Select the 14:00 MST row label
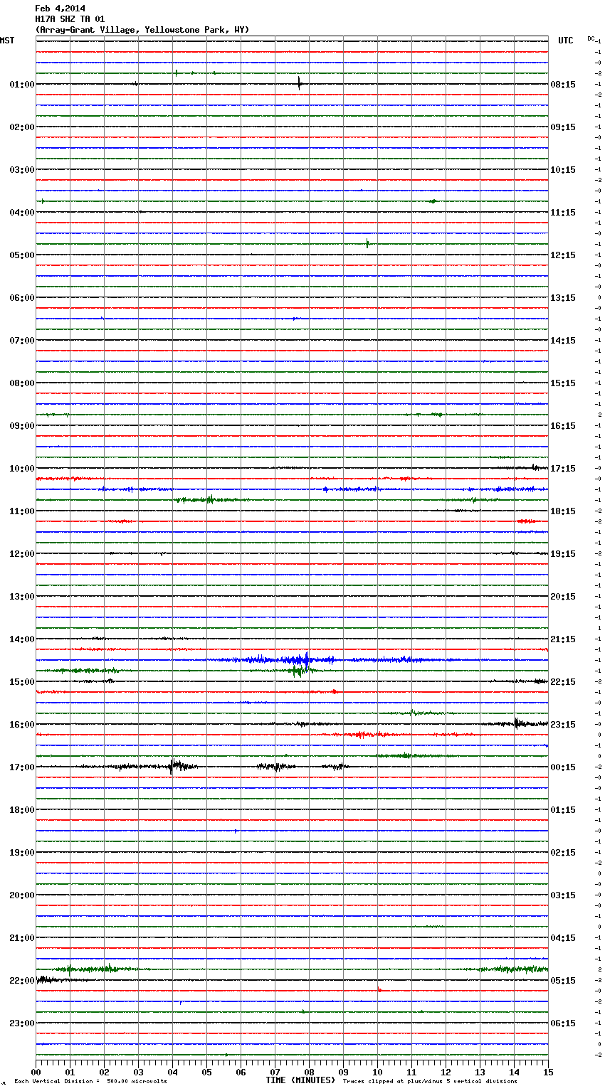This screenshot has width=605, height=1091. click(21, 639)
